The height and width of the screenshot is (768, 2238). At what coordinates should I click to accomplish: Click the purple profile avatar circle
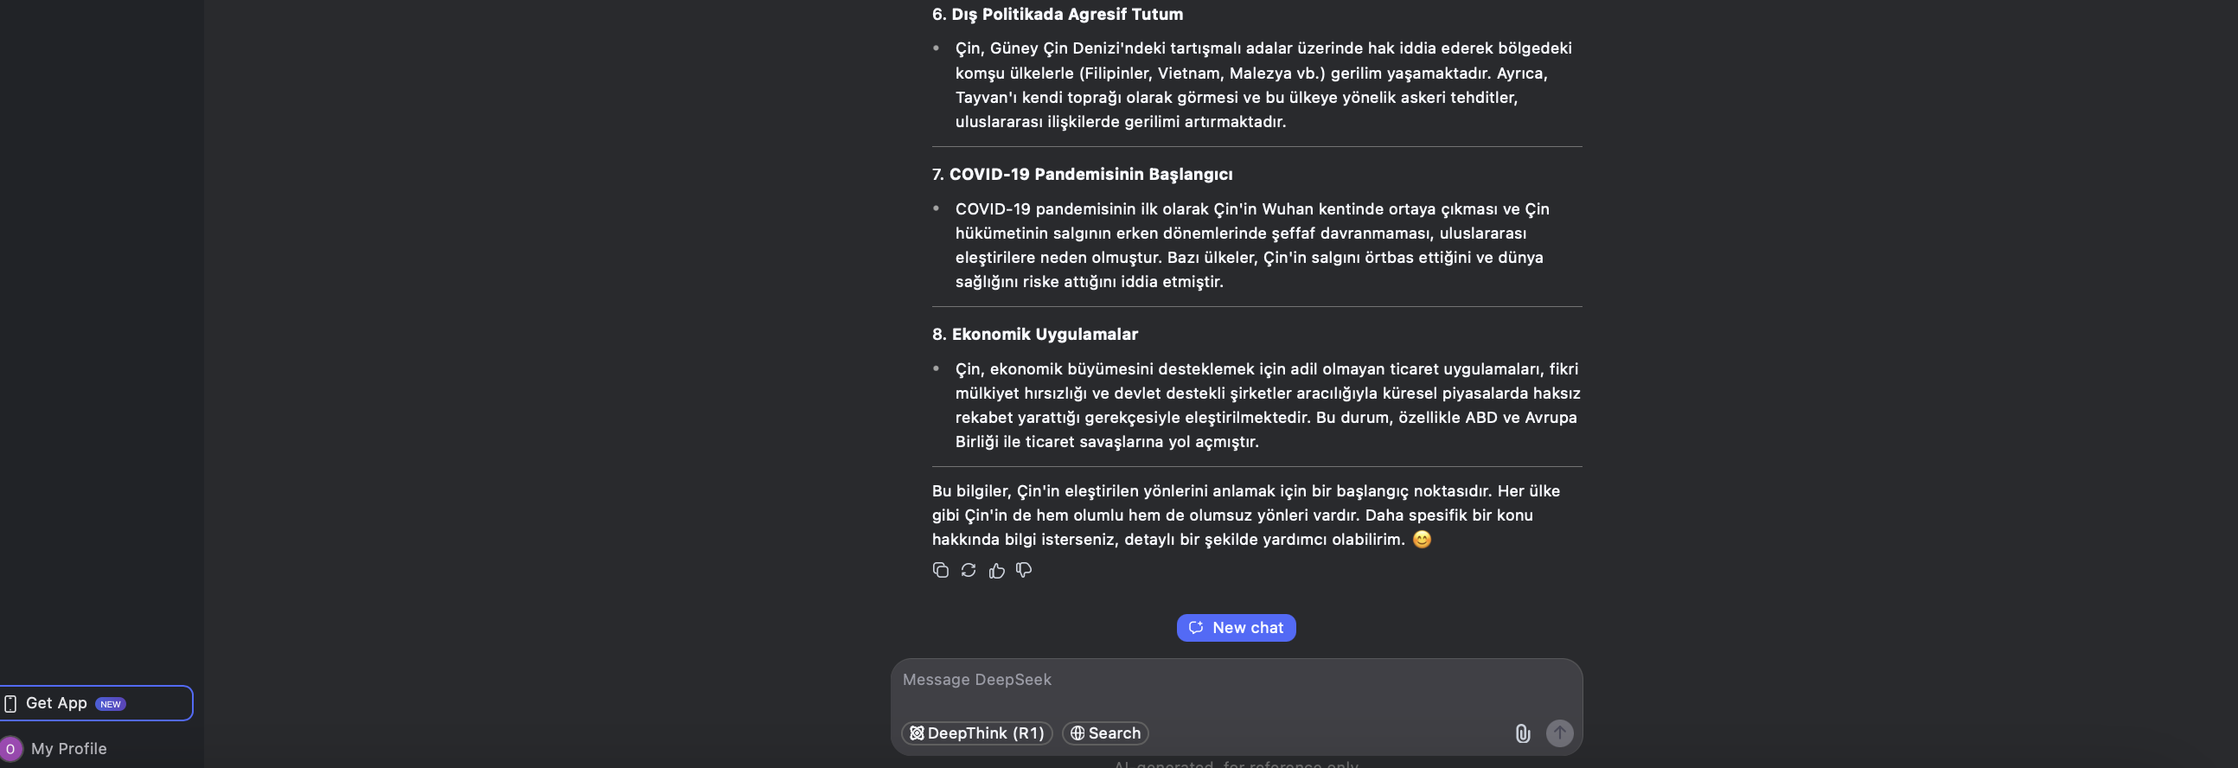tap(10, 748)
